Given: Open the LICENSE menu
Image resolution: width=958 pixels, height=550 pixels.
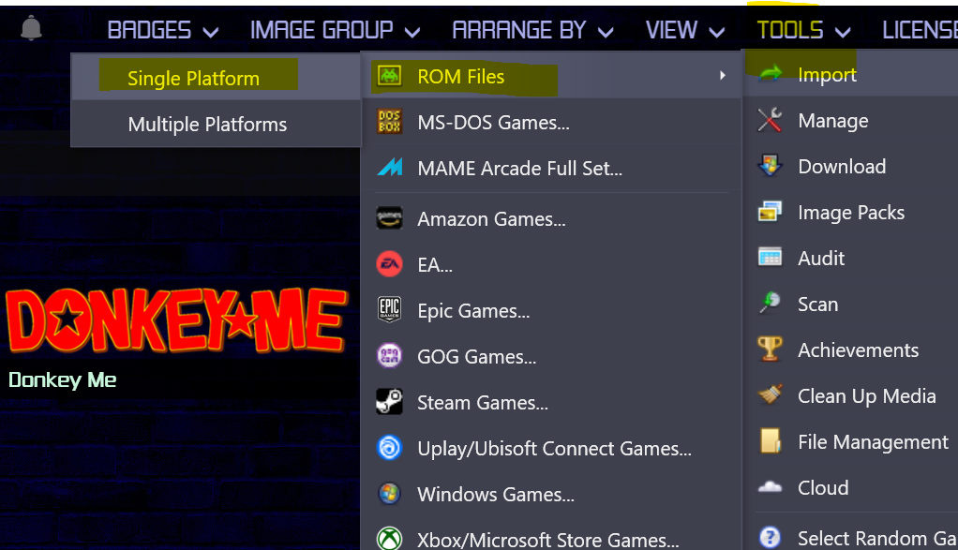Looking at the screenshot, I should point(920,30).
